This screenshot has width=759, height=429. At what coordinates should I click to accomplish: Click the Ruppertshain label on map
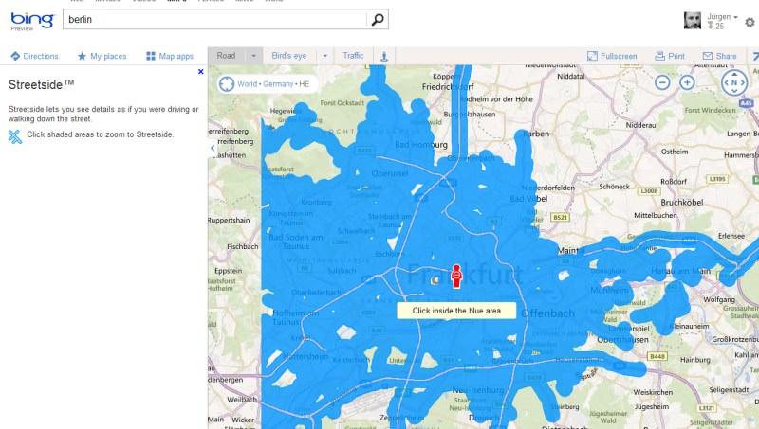point(229,221)
